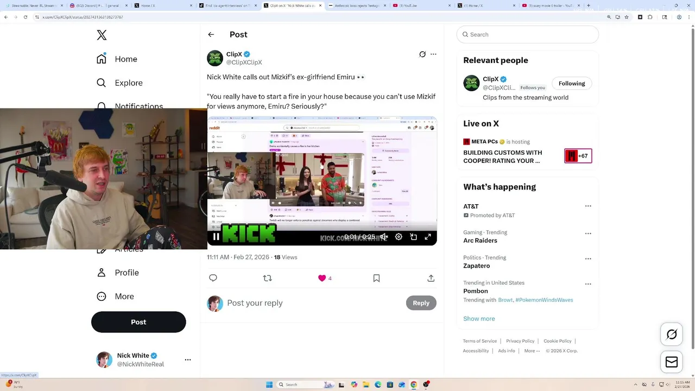Go back with the Post arrow
Screen dimensions: 695x391
[211, 34]
